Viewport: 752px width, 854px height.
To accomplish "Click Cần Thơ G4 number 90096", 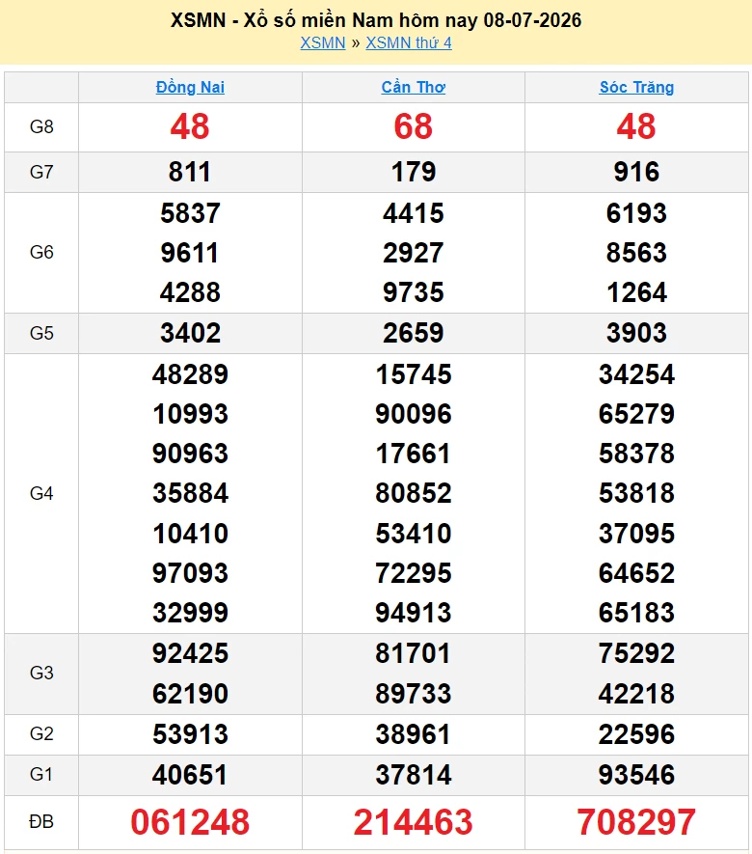I will click(414, 414).
